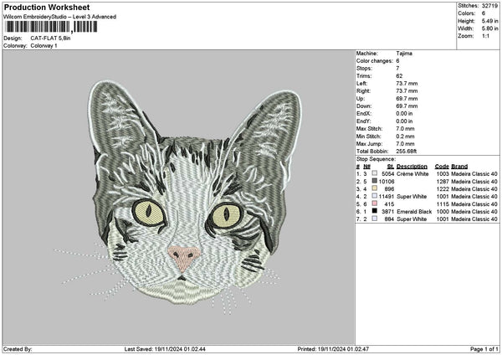The image size is (502, 355).
Task: Select the Stitches value 32719
Action: [x=489, y=6]
